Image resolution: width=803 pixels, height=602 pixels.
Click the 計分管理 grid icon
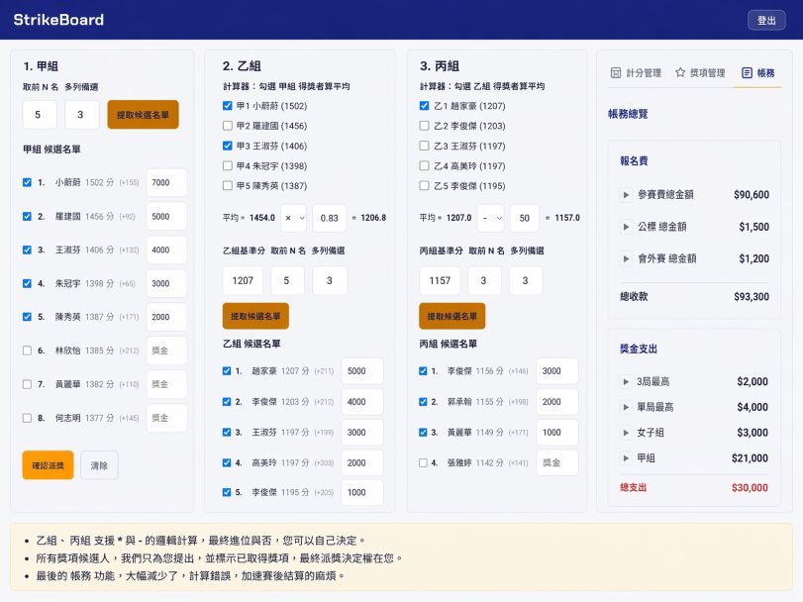[x=614, y=72]
